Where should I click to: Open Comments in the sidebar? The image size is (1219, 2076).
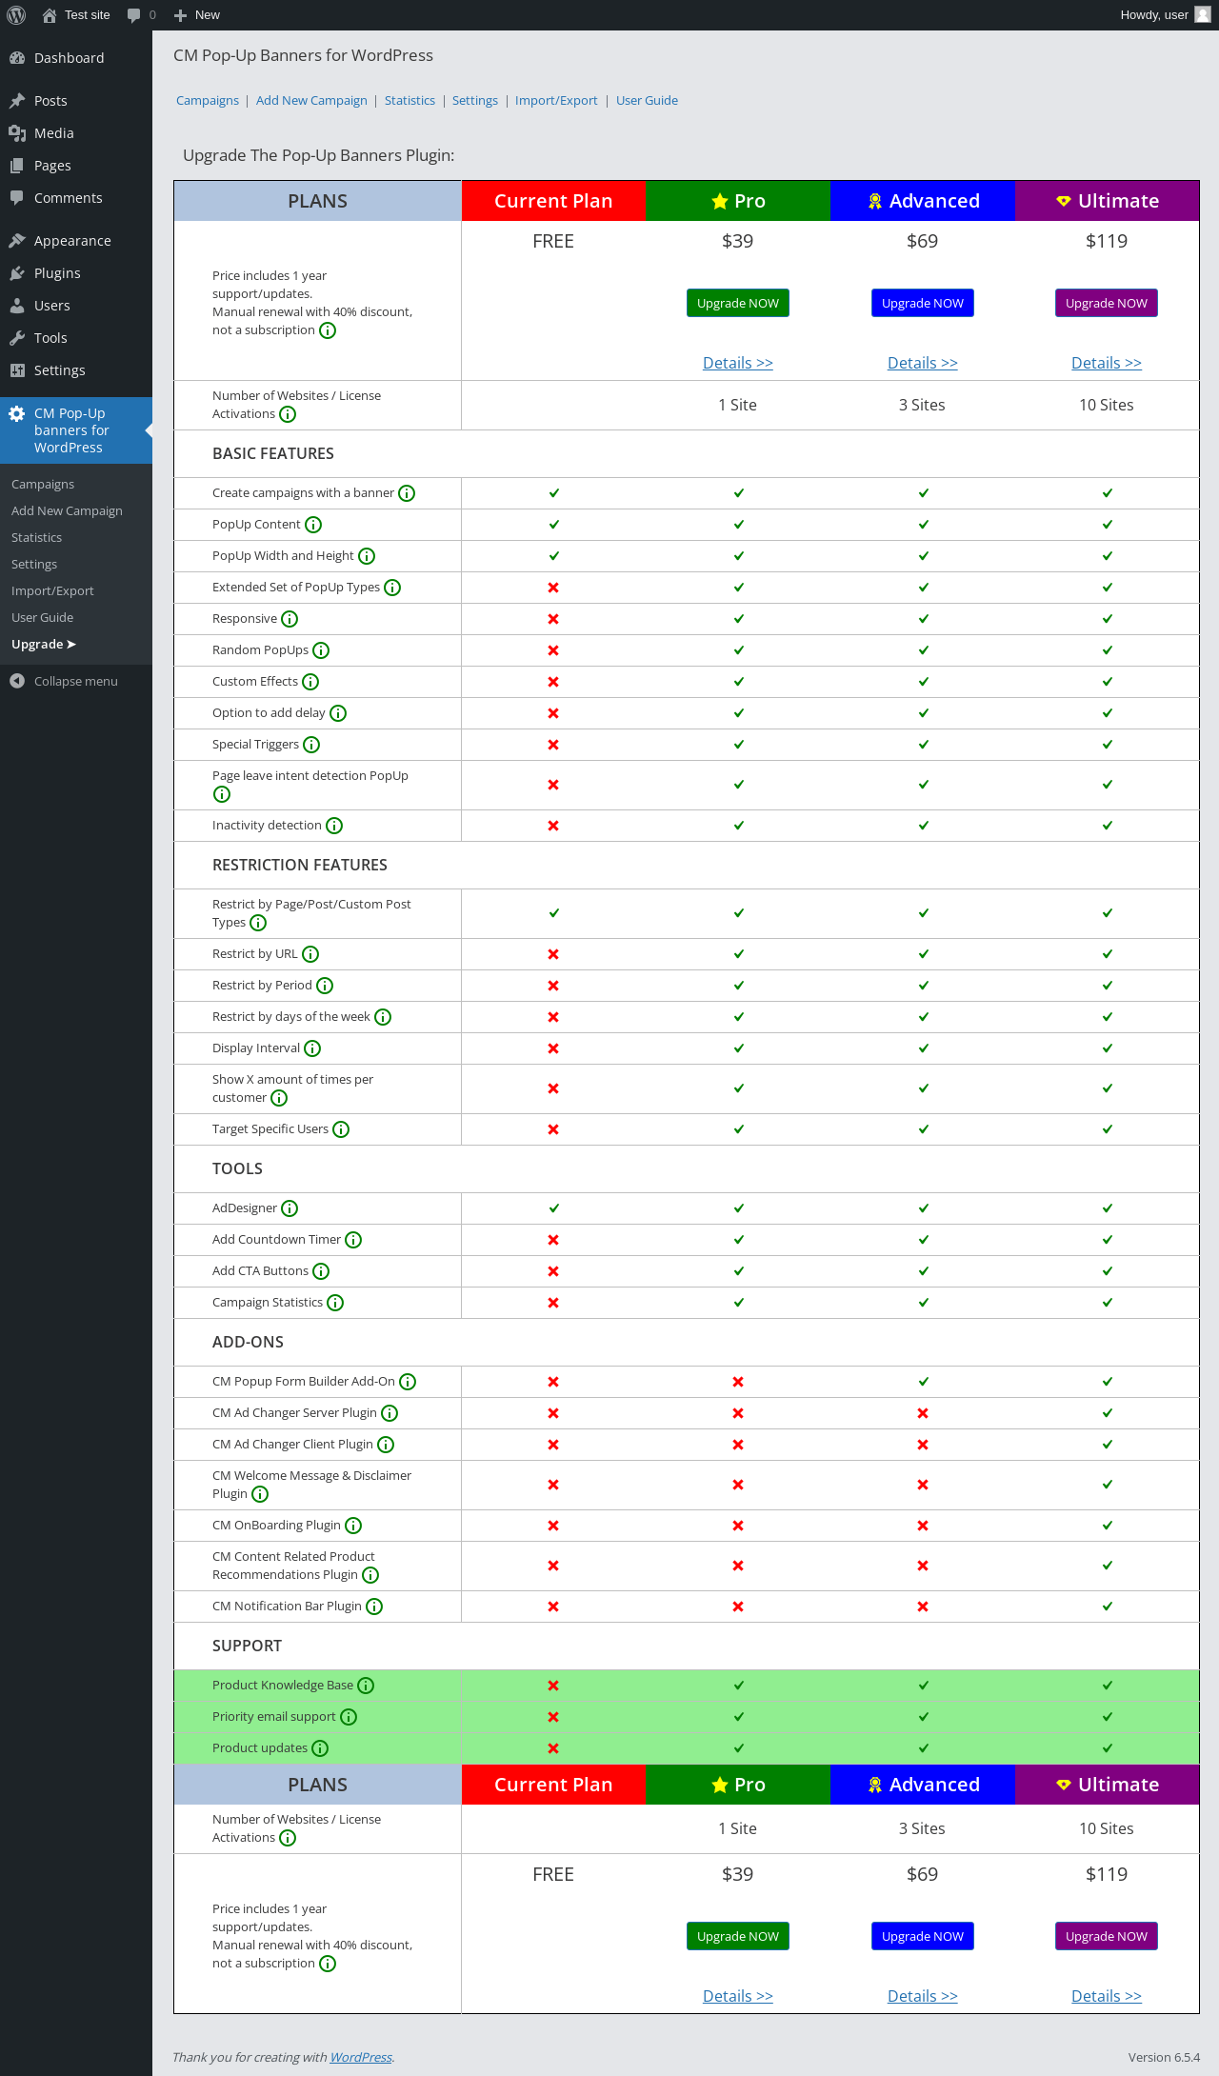(76, 198)
